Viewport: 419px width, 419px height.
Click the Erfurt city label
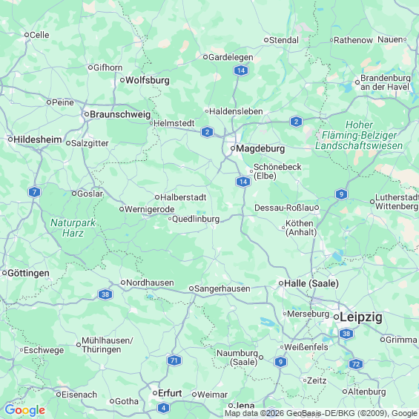[170, 393]
